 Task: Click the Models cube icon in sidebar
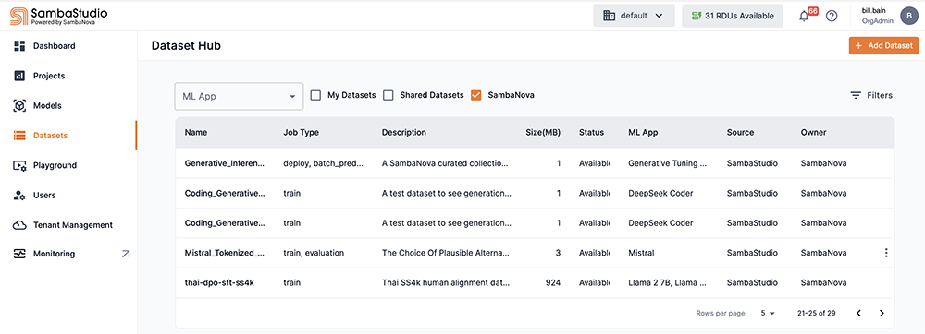click(19, 106)
